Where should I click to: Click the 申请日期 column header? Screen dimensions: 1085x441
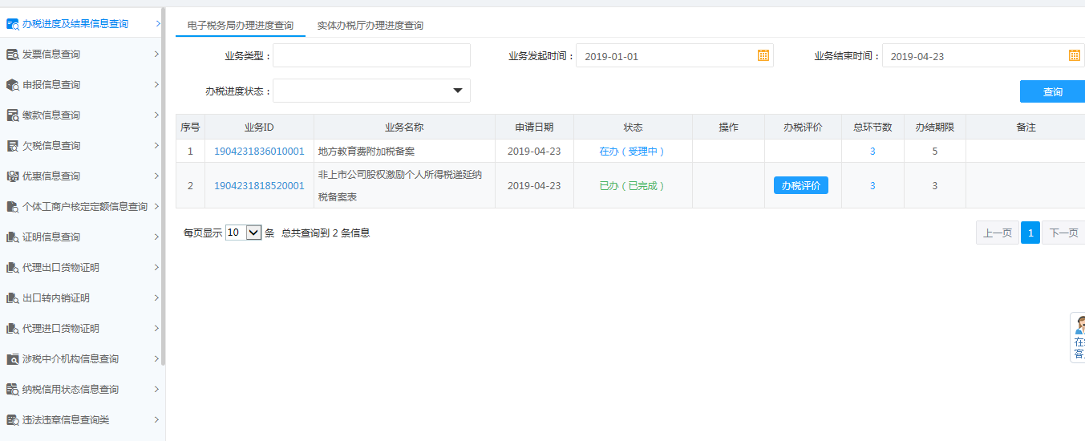click(534, 127)
